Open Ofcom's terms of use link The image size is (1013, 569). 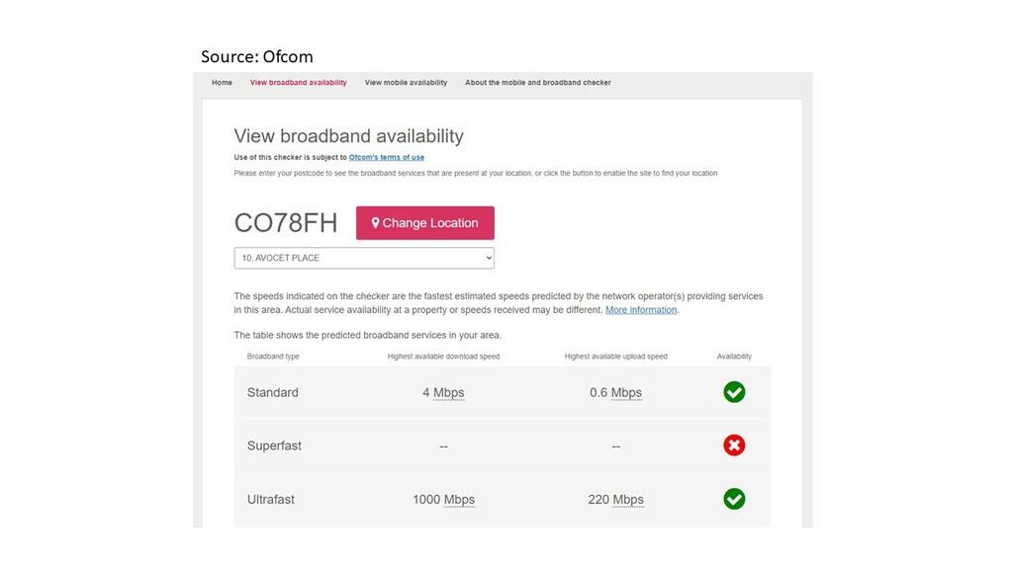pos(387,157)
